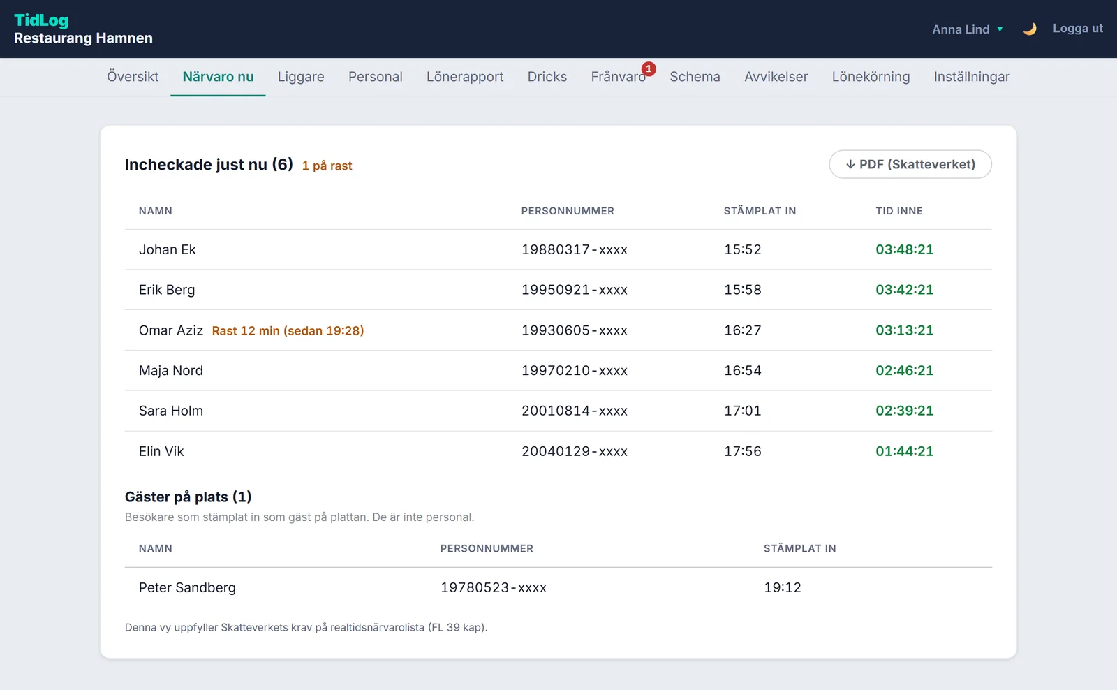Click the Restaurang Hamnen title
The width and height of the screenshot is (1117, 690).
(83, 38)
